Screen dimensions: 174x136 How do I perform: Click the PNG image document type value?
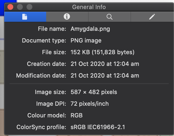tap(86, 41)
